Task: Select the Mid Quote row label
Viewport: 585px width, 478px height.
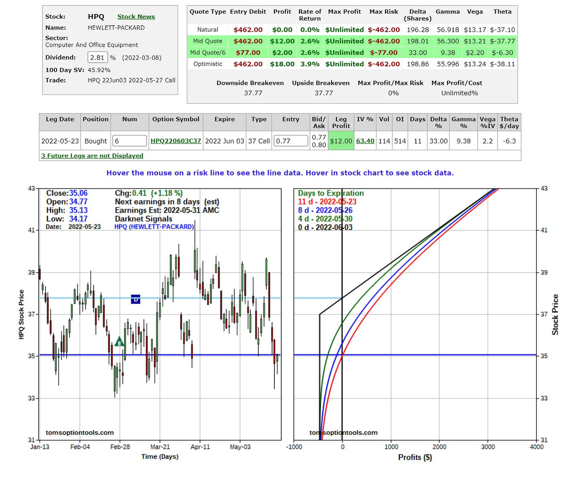Action: (x=208, y=41)
